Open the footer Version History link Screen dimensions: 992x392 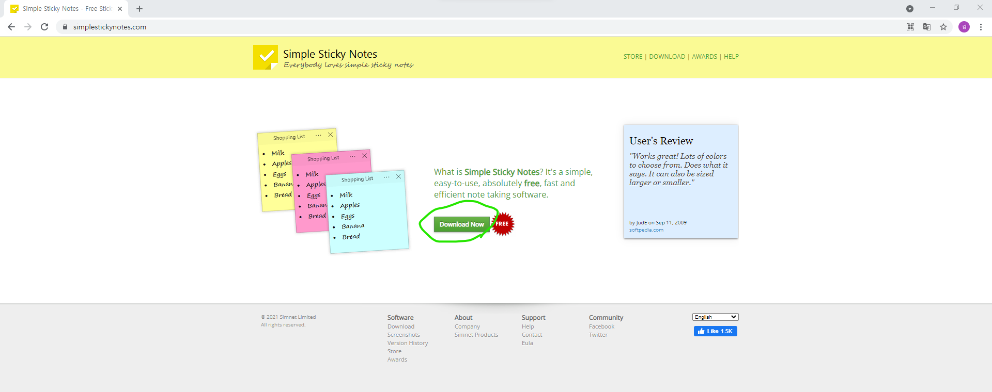coord(408,343)
